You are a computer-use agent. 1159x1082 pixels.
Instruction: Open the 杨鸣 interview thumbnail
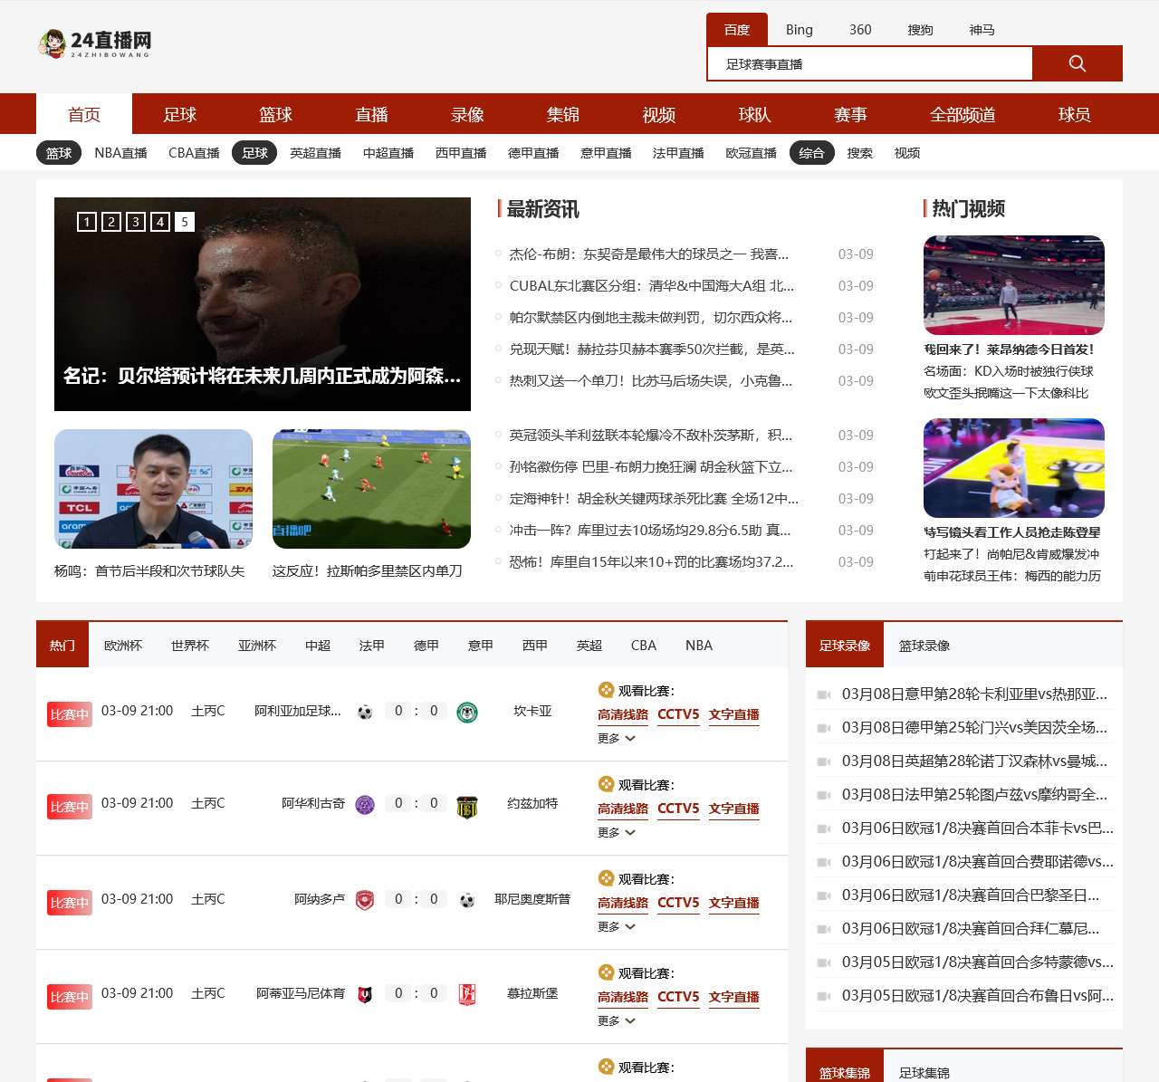click(154, 489)
